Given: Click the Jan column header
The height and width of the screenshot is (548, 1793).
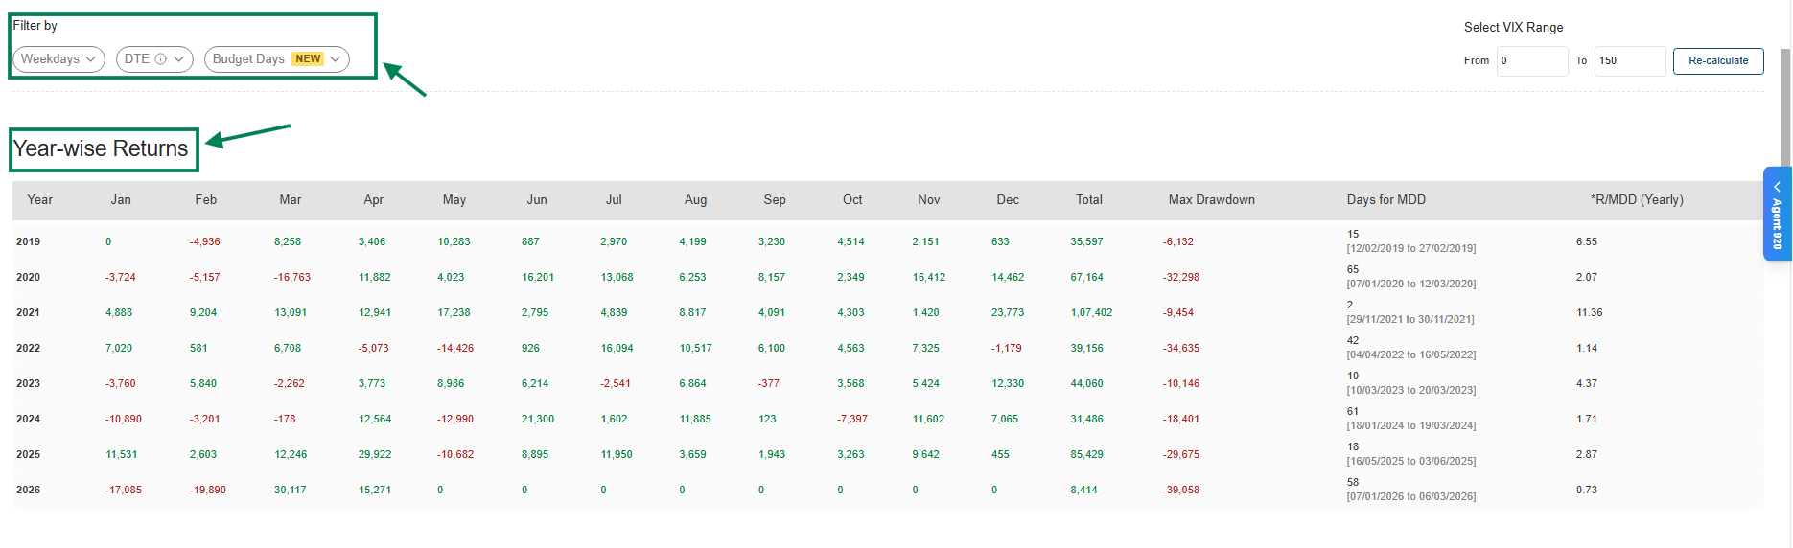Looking at the screenshot, I should tap(121, 200).
